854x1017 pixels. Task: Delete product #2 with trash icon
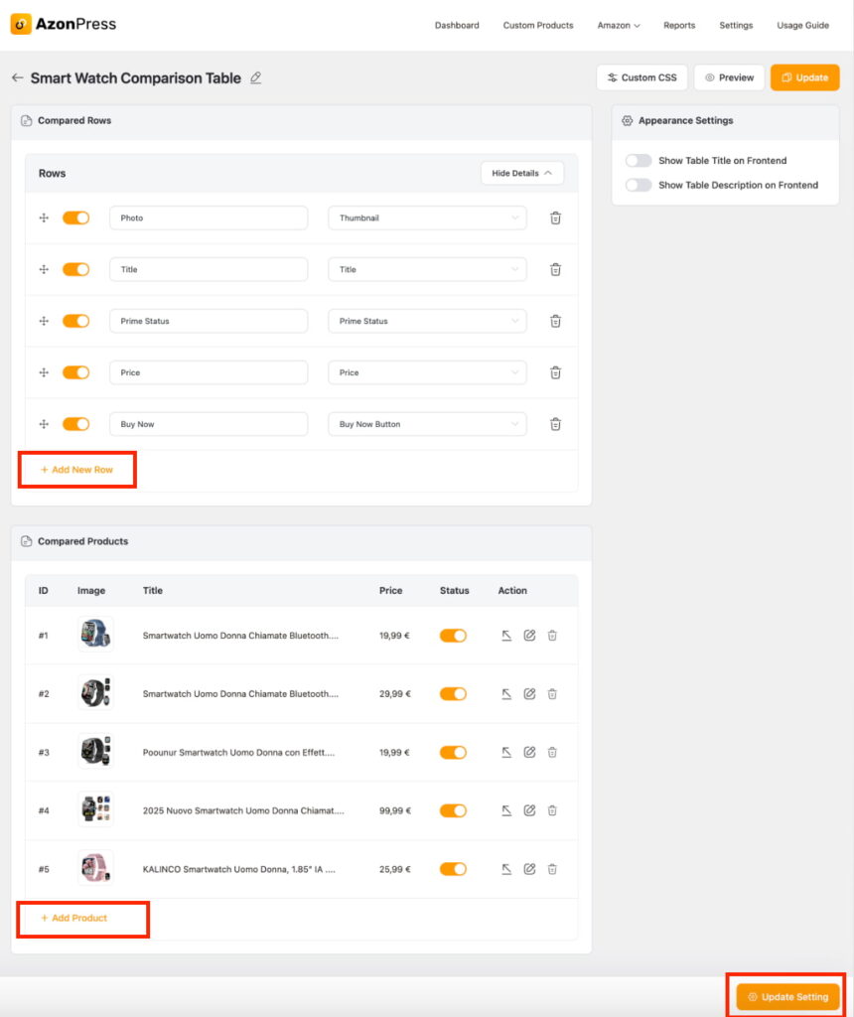click(552, 694)
